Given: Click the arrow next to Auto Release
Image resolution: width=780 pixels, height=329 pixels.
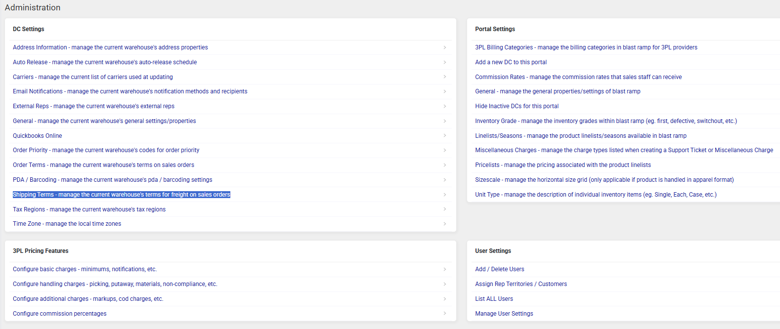Looking at the screenshot, I should point(445,62).
